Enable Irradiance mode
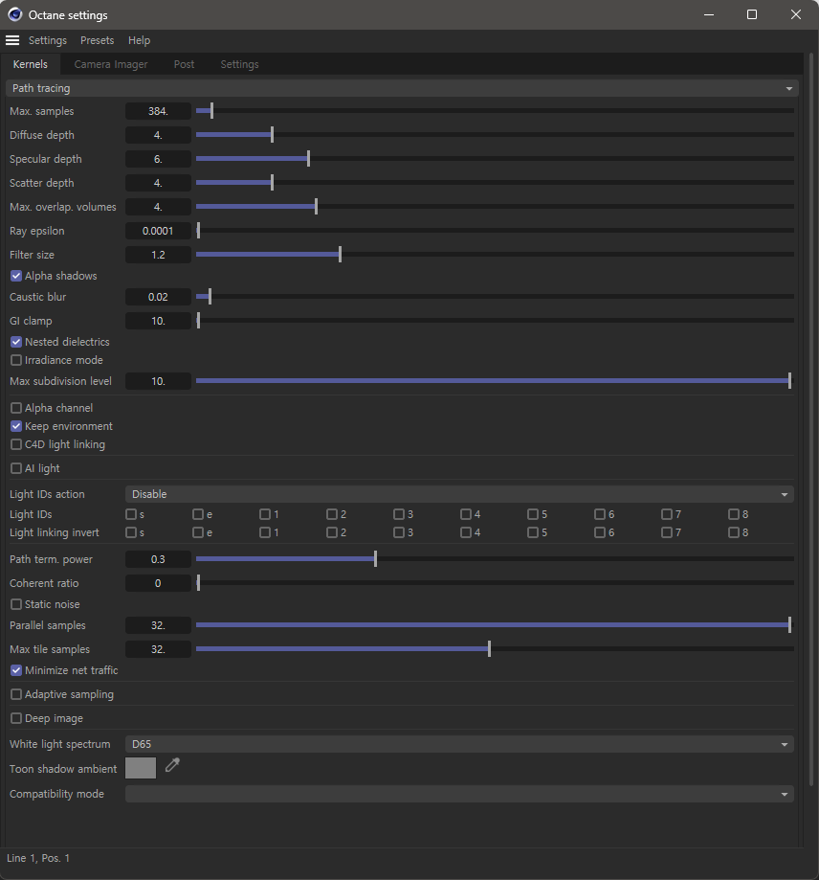The image size is (819, 880). (x=16, y=360)
